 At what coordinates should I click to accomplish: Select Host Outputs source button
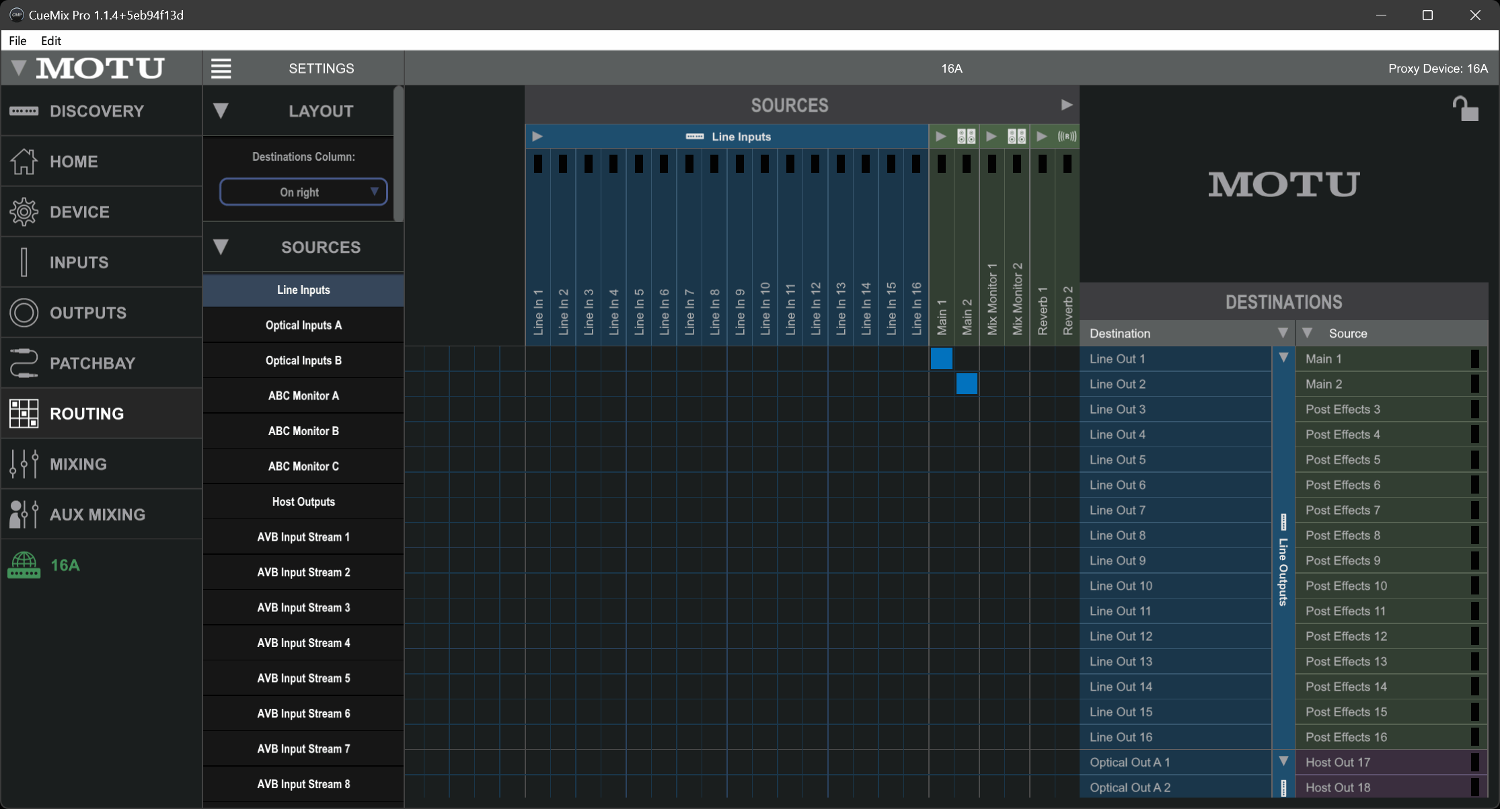(x=303, y=502)
